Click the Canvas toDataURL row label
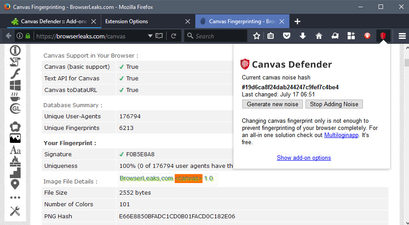Image resolution: width=409 pixels, height=225 pixels. (x=71, y=90)
